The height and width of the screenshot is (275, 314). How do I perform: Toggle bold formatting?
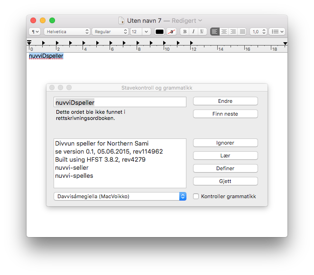[185, 32]
